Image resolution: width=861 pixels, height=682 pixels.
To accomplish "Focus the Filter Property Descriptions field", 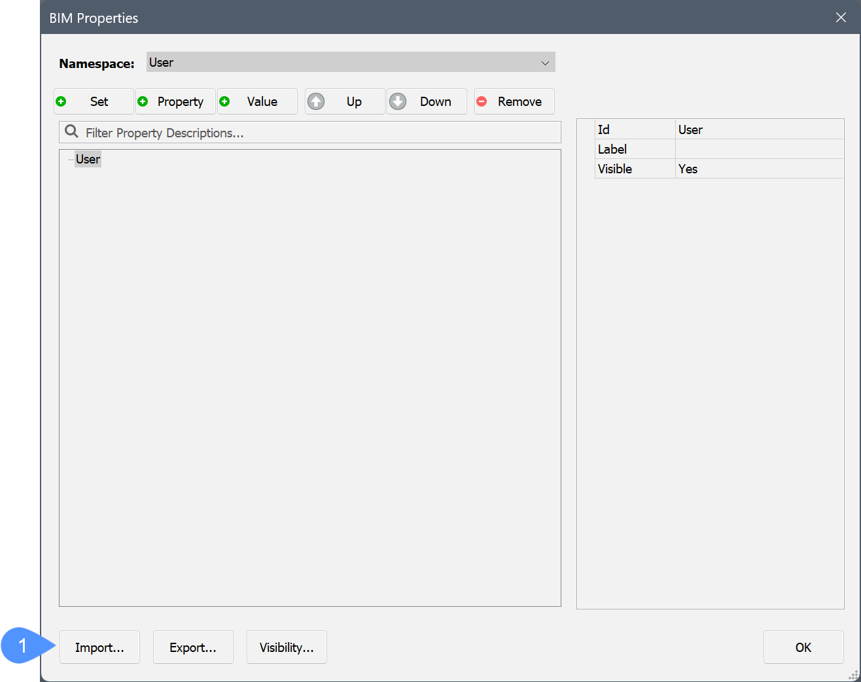I will (x=321, y=133).
